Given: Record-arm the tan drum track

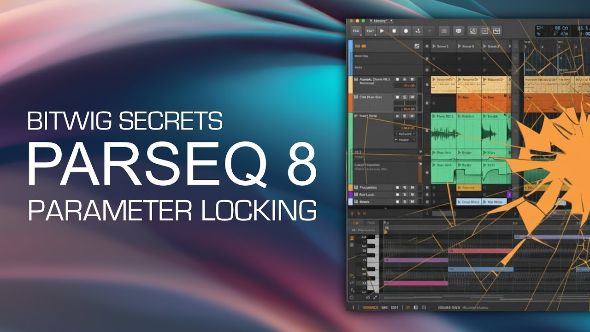Looking at the screenshot, I should [397, 79].
